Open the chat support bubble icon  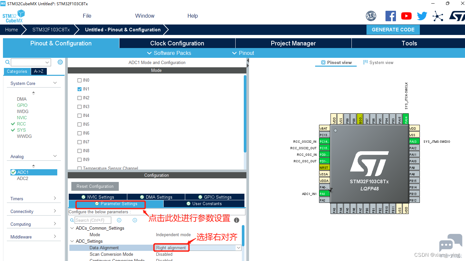(451, 243)
